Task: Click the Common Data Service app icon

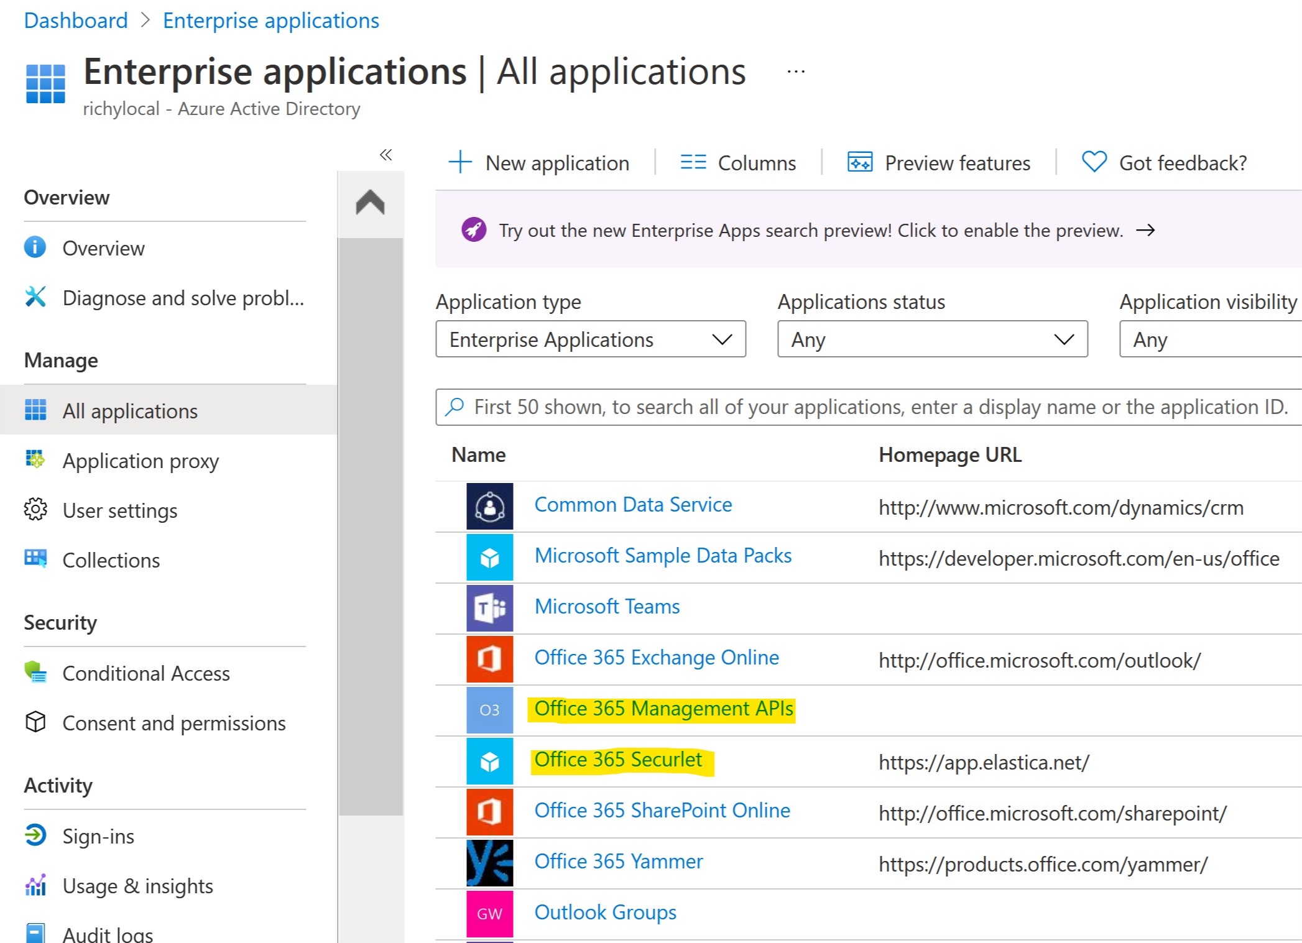Action: [x=489, y=506]
